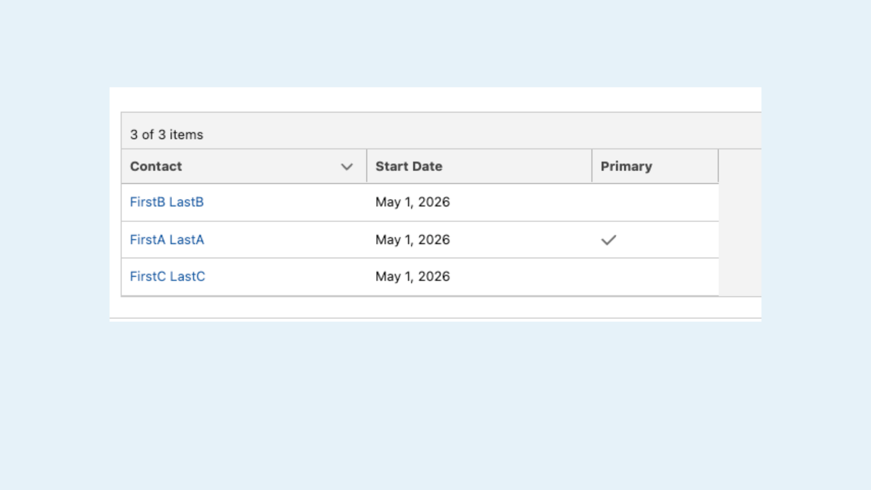
Task: Click the '3 of 3 items' count text
Action: coord(166,135)
